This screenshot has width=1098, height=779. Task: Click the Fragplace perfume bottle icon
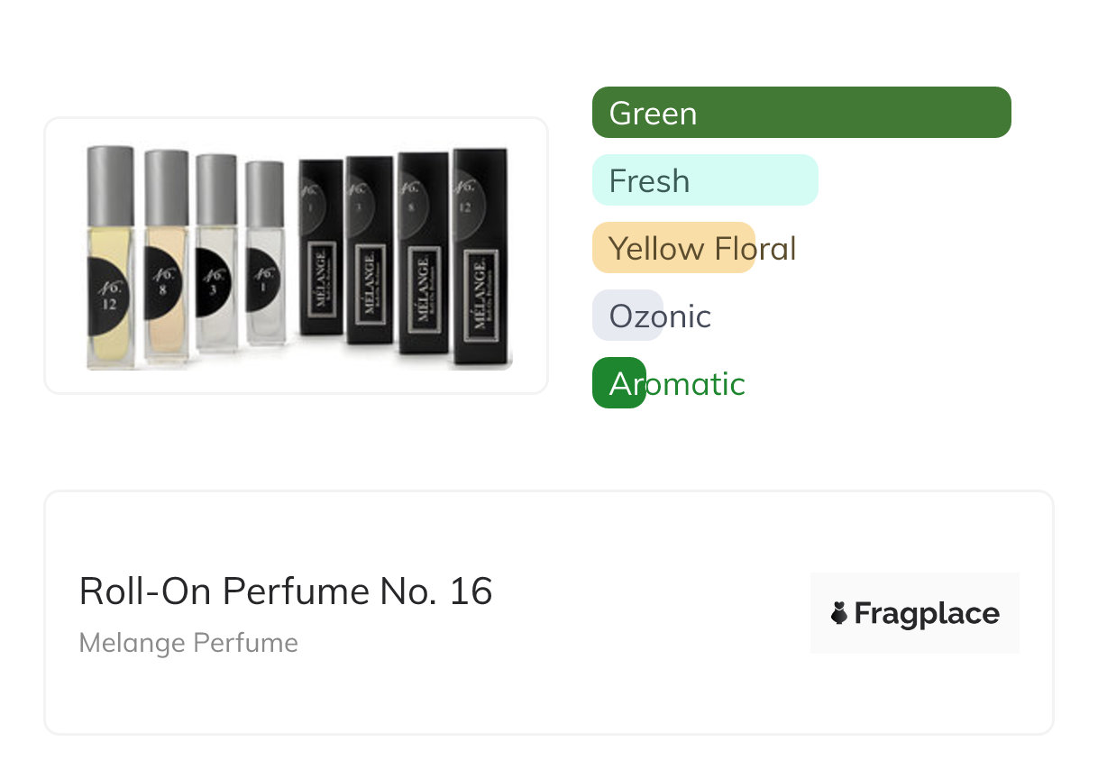tap(839, 614)
